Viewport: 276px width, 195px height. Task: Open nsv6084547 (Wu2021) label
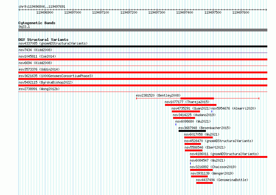click(x=207, y=160)
